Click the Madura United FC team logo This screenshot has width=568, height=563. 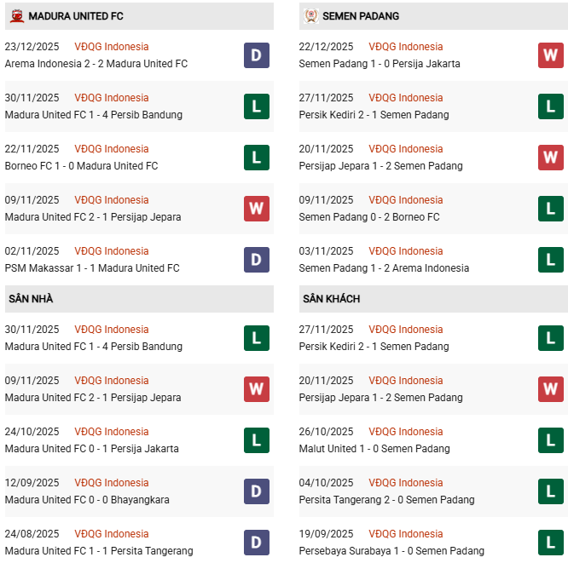coord(16,15)
